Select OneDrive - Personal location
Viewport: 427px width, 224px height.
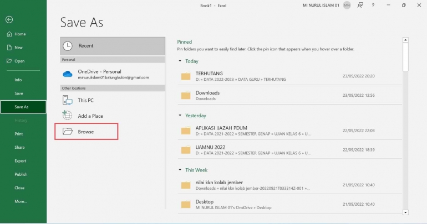pyautogui.click(x=113, y=74)
